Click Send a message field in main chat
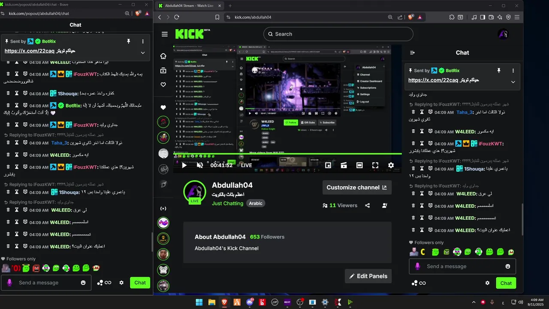Viewport: 549px width, 309px height. (x=462, y=267)
